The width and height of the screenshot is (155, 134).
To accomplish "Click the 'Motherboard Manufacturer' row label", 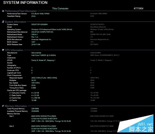I will (17, 32).
